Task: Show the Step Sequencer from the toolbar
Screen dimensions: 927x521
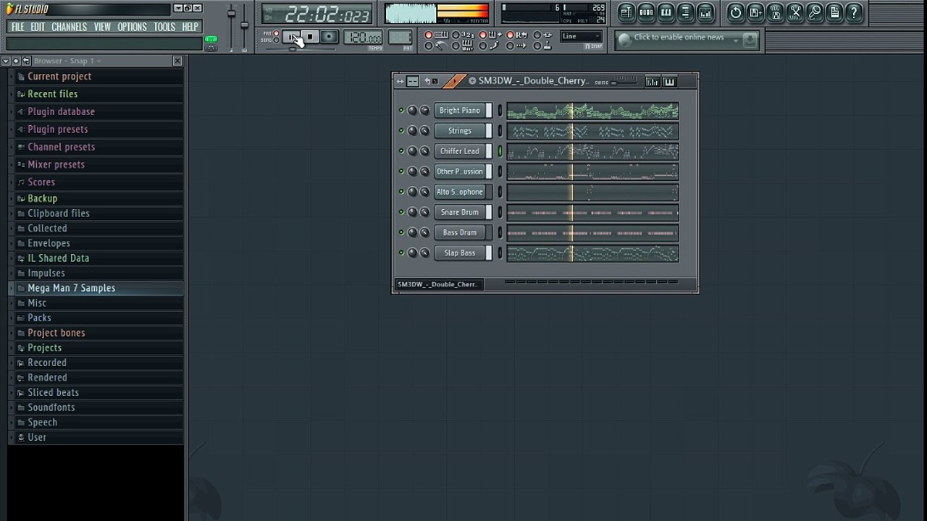Action: (x=646, y=12)
